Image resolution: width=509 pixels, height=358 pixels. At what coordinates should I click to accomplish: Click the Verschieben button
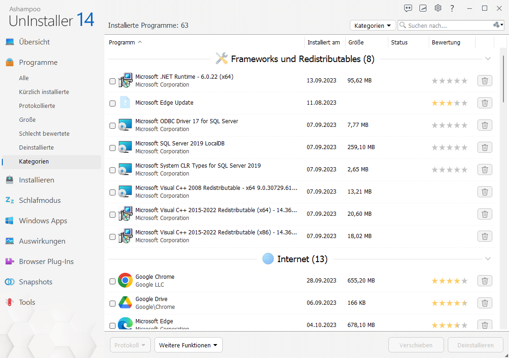point(416,345)
